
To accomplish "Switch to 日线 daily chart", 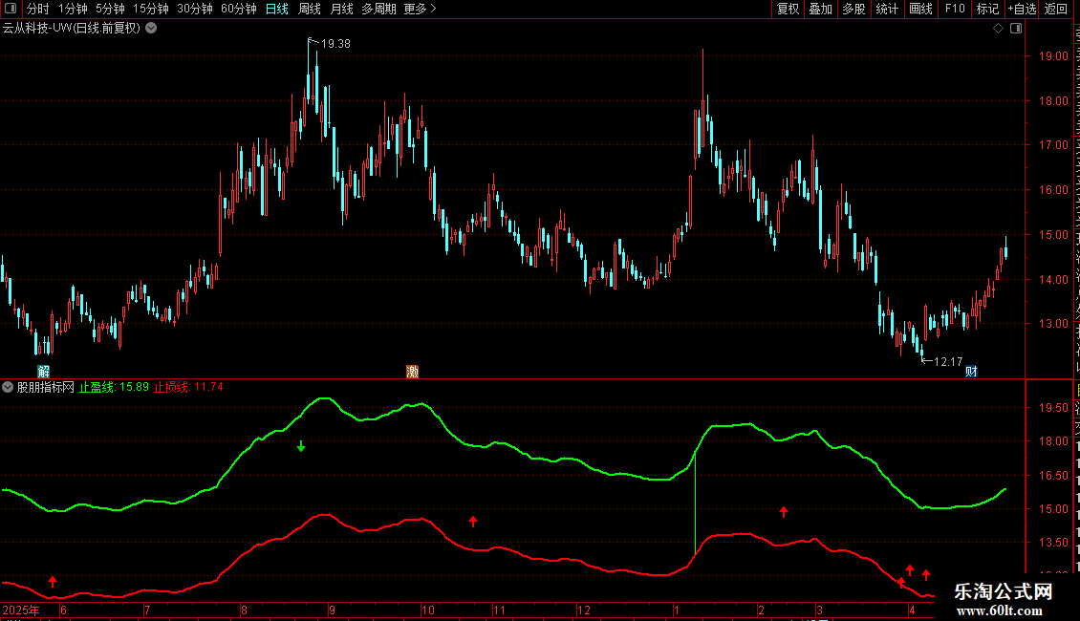I will click(277, 9).
